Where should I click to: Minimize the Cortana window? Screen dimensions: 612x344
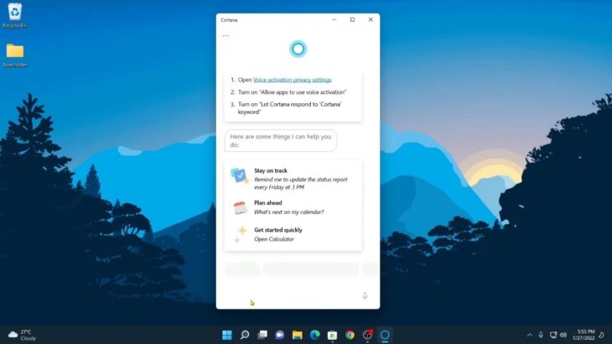[x=335, y=19]
